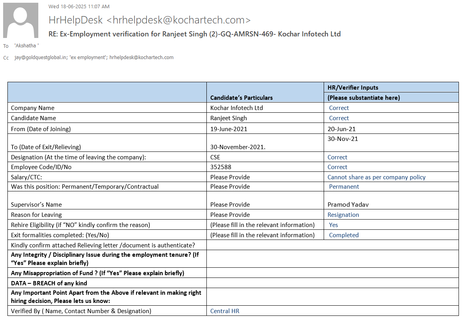The height and width of the screenshot is (319, 464).
Task: Click the 30-November-2021. cell
Action: click(x=238, y=147)
